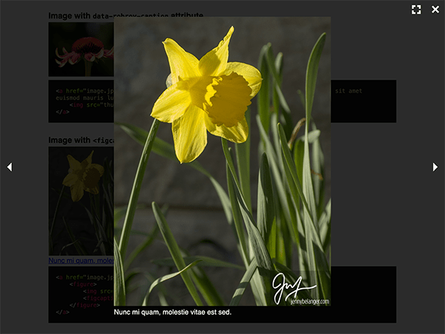Open the 'Nunc mi quam' link under the thumbnail
445x334 pixels.
tap(81, 261)
